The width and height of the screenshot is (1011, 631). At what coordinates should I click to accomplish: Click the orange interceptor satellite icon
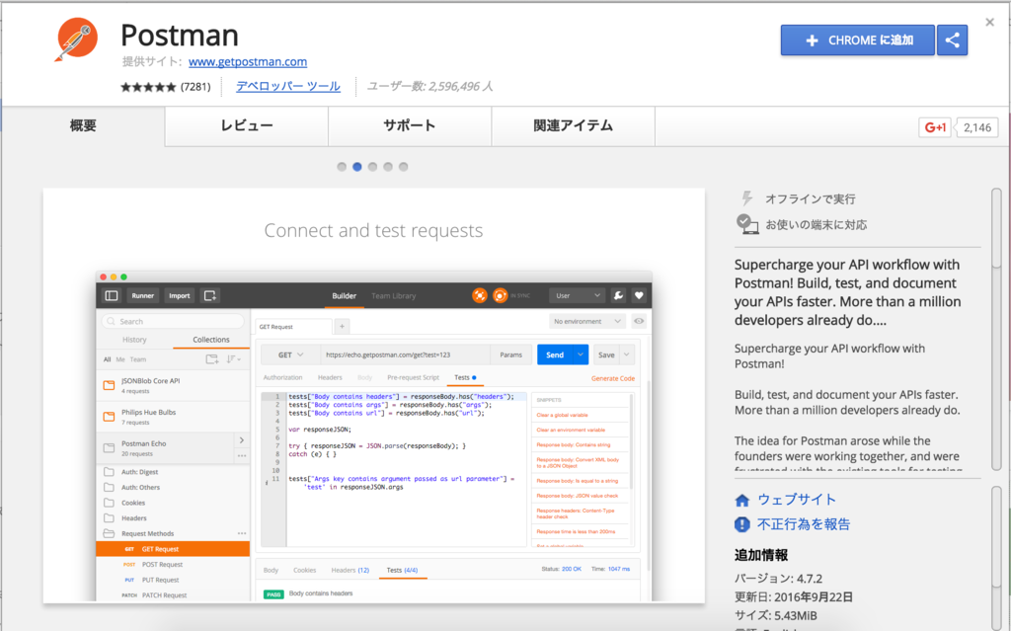pos(479,295)
